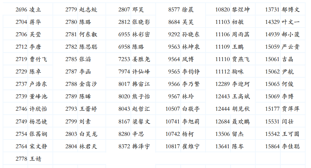
Task: Select the name 辛思 numbered 8280
Action: click(x=138, y=134)
